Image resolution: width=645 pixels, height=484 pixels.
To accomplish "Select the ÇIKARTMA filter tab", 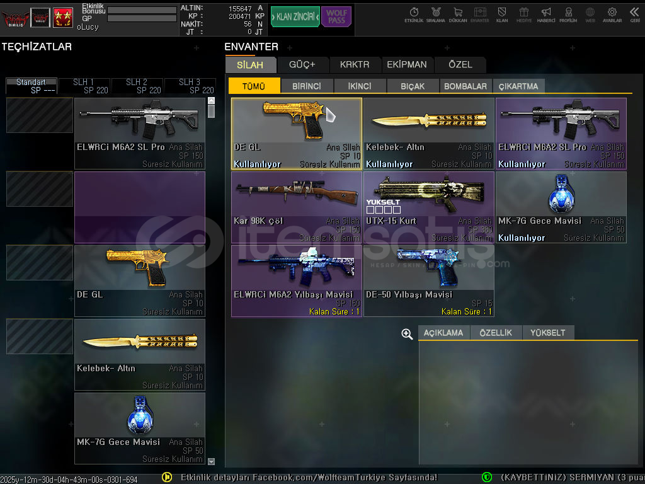I will tap(518, 86).
